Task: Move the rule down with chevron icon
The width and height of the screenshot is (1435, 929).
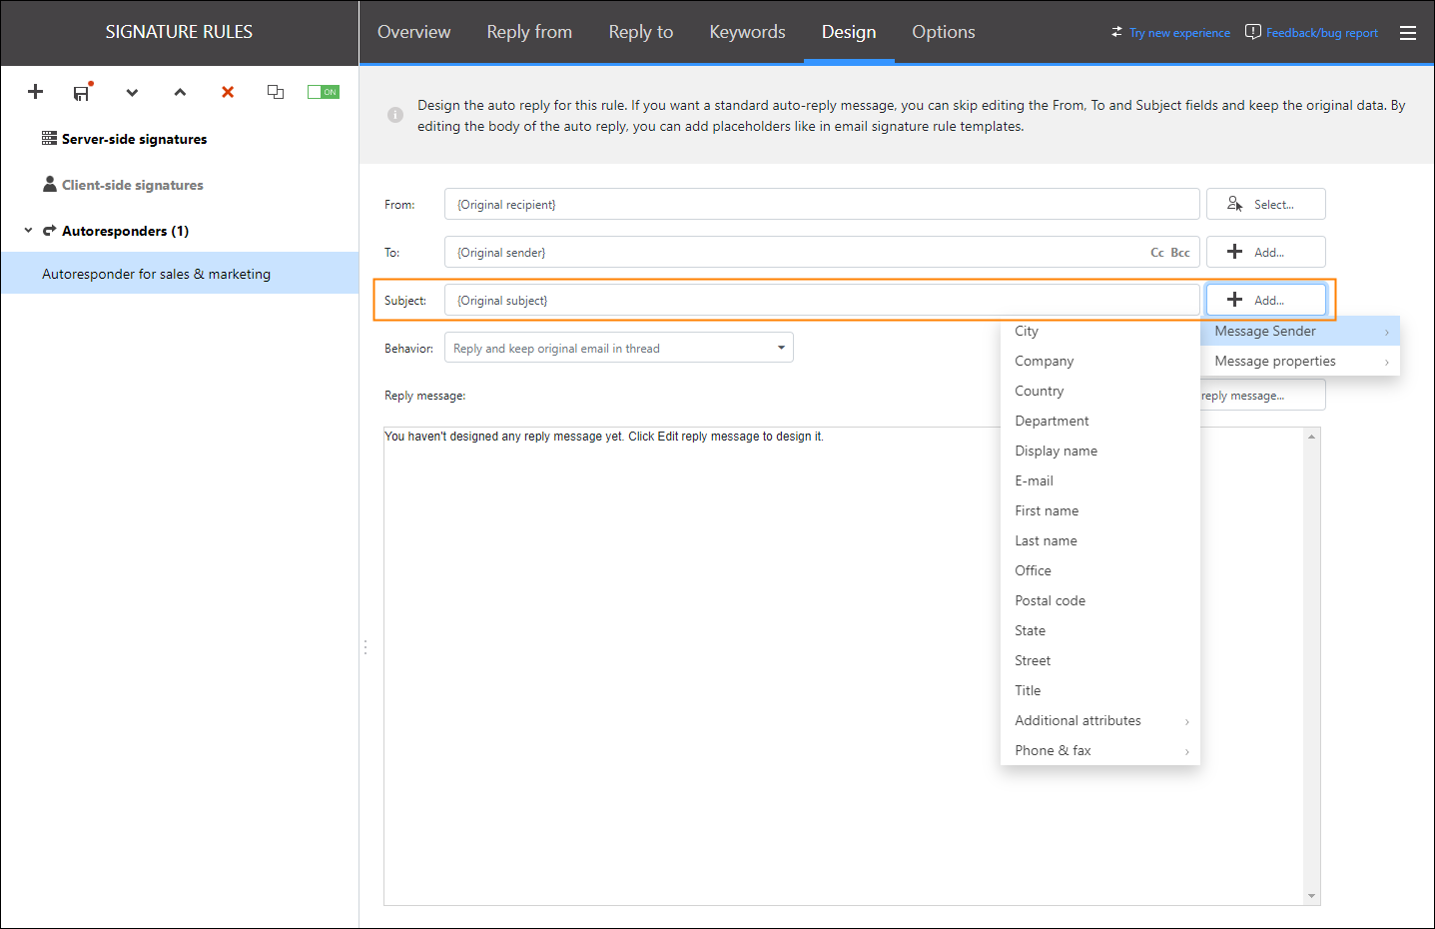Action: click(132, 92)
